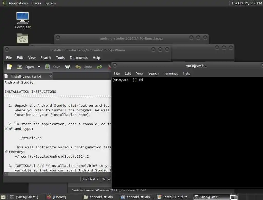
Task: Open Pluma View menu
Action: 32,58
